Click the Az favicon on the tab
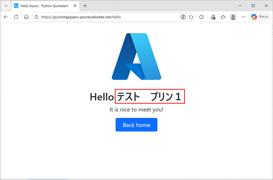The width and height of the screenshot is (273, 180). (16, 5)
